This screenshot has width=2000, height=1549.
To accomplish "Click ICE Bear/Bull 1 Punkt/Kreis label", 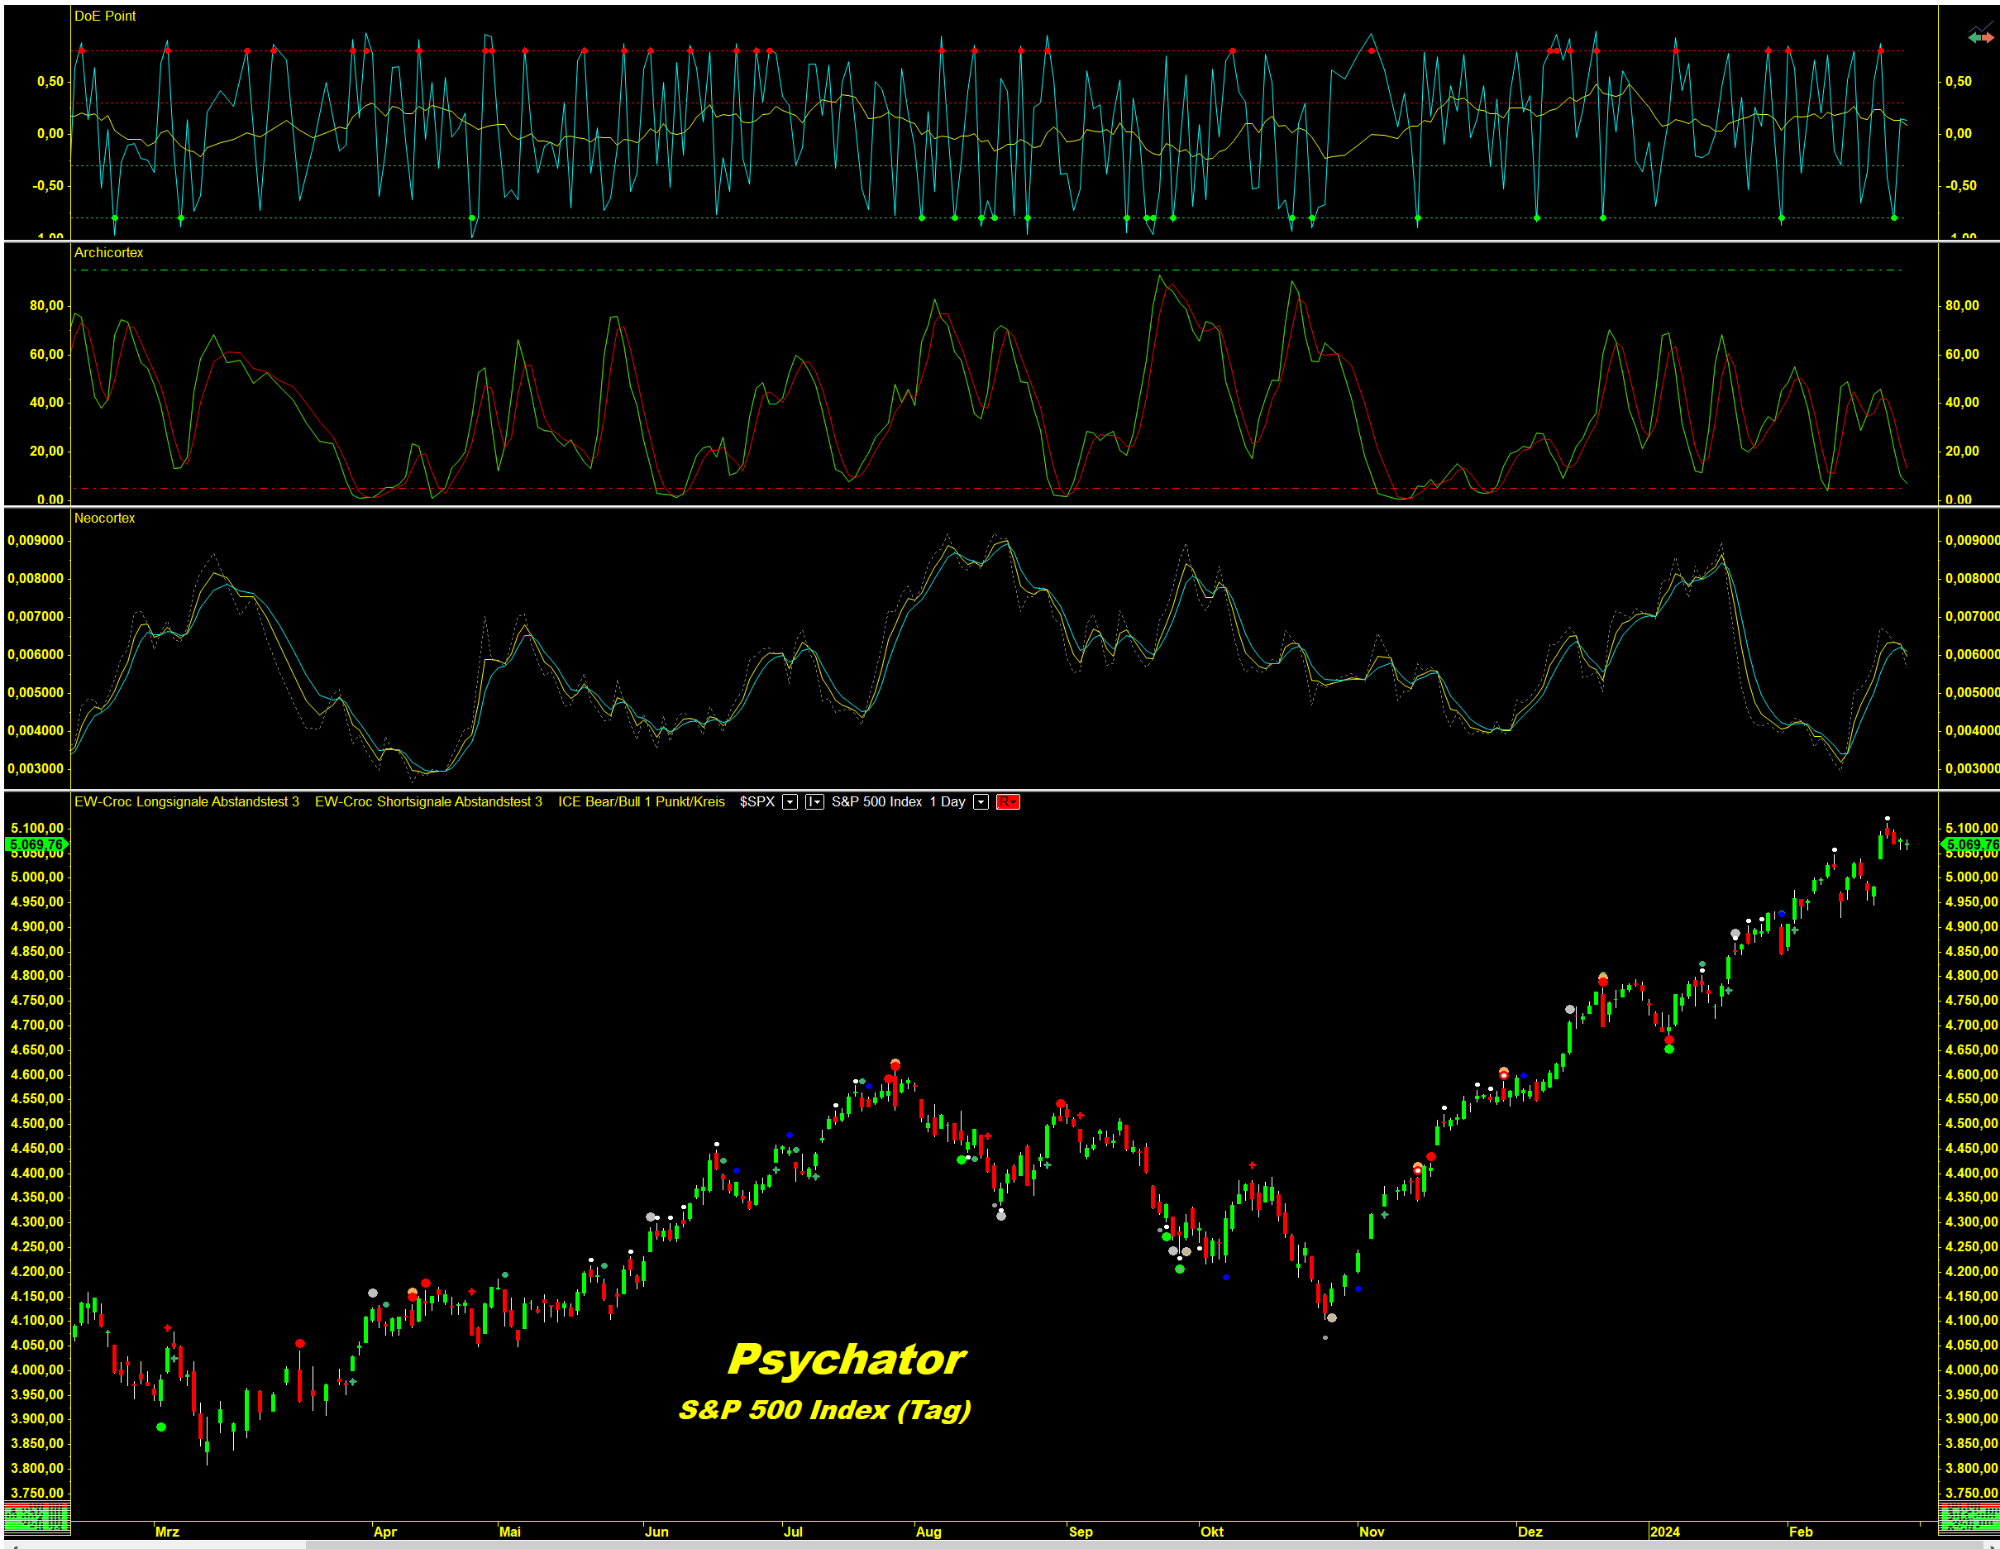I will tap(641, 802).
